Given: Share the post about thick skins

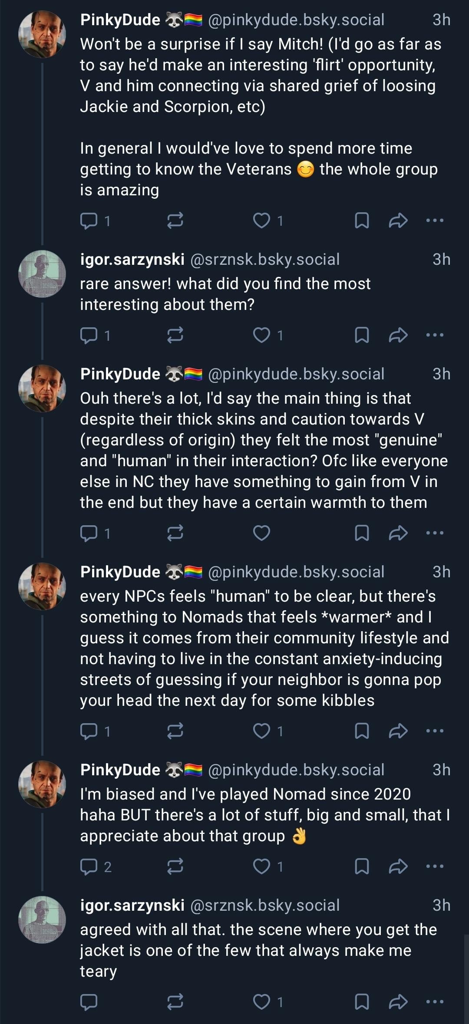Looking at the screenshot, I should click(398, 533).
